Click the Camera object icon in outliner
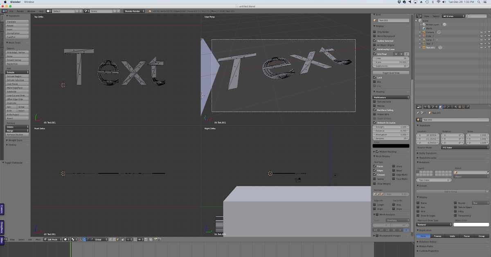Screen dimensions: 491x257 tap(424, 32)
